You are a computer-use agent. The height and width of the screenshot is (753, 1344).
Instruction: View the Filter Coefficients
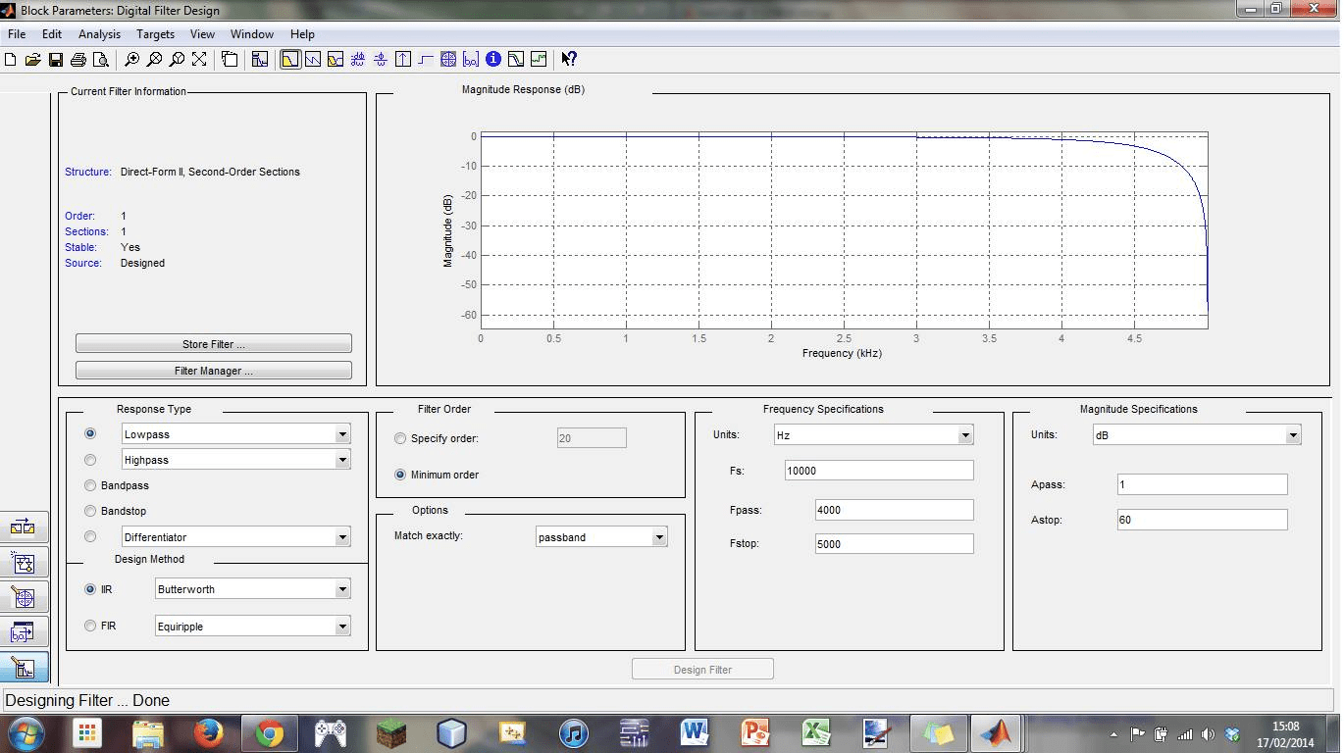[471, 59]
